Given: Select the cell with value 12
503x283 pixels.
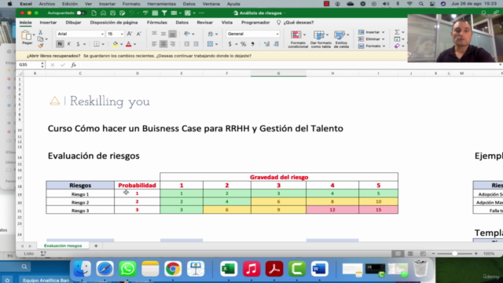Looking at the screenshot, I should click(x=332, y=210).
